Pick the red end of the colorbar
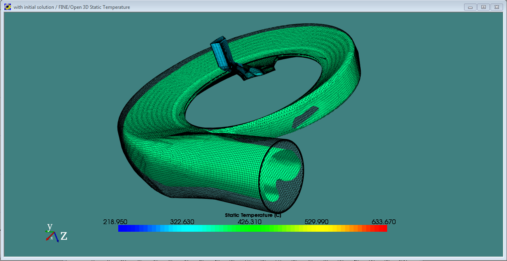The width and height of the screenshot is (507, 261). pos(383,228)
